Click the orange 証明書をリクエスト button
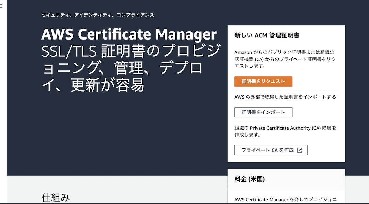The height and width of the screenshot is (204, 369). coord(263,81)
